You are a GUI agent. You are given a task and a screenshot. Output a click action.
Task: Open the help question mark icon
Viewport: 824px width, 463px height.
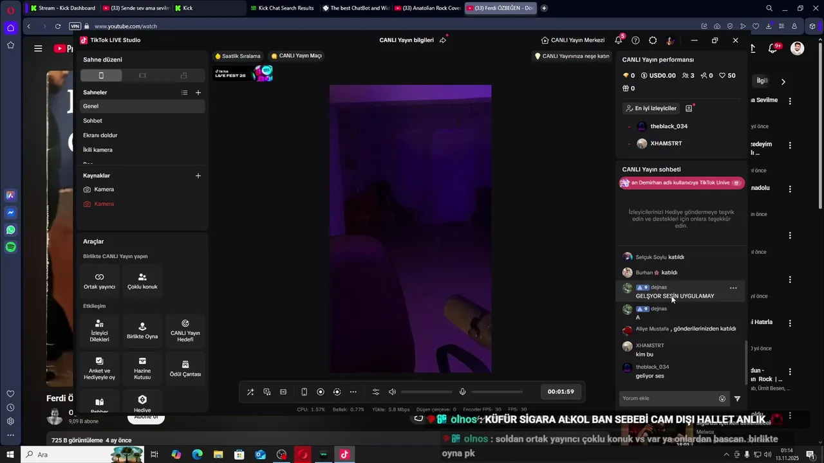[x=635, y=40]
